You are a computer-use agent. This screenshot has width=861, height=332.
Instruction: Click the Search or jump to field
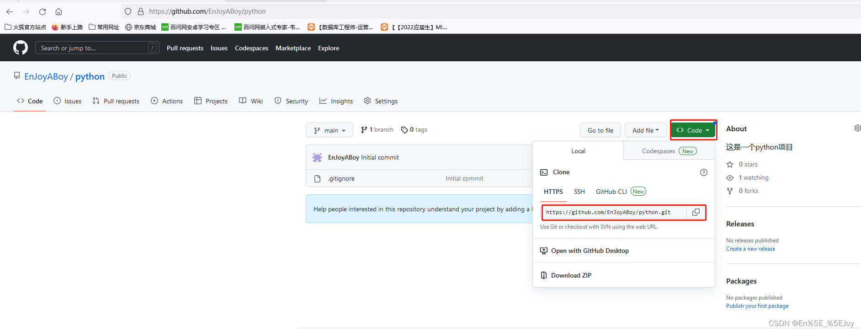point(97,48)
